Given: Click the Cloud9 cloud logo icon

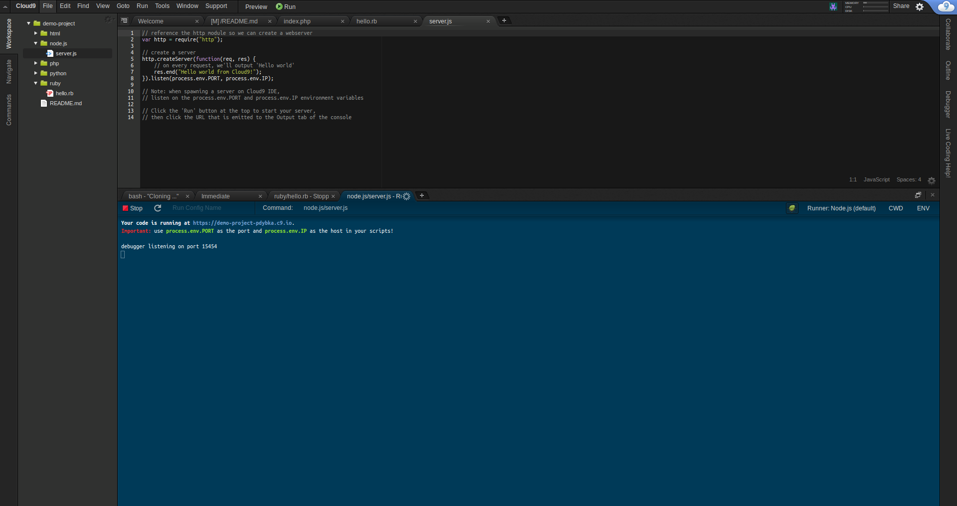Looking at the screenshot, I should coord(946,6).
